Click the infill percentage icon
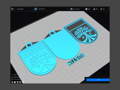The height and width of the screenshot is (90, 120). (86, 9)
